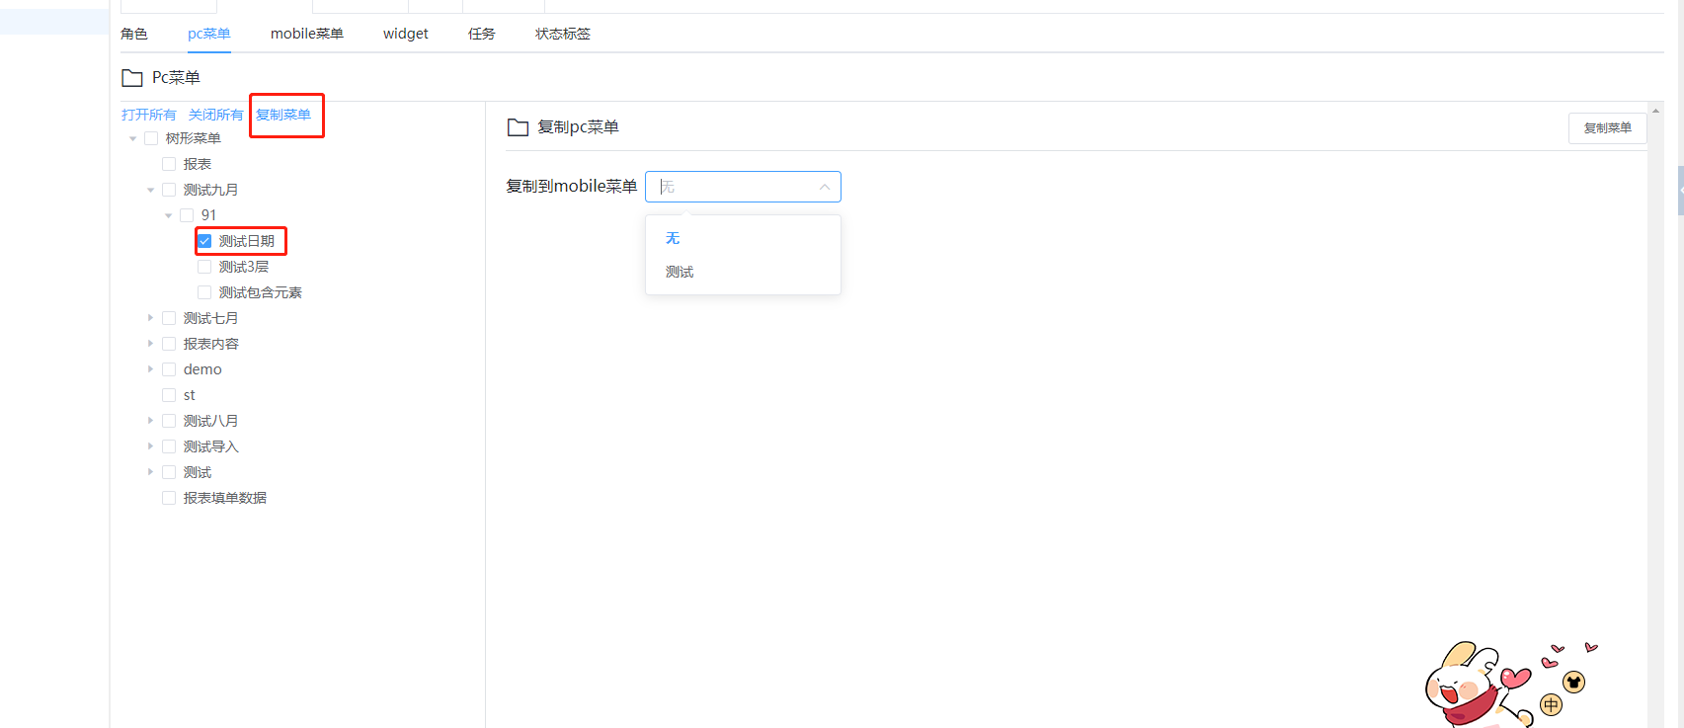Click the IME 中 indicator icon
The image size is (1684, 728).
click(x=1551, y=704)
